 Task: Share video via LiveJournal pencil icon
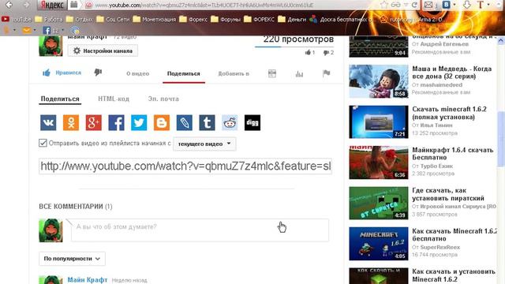184,123
